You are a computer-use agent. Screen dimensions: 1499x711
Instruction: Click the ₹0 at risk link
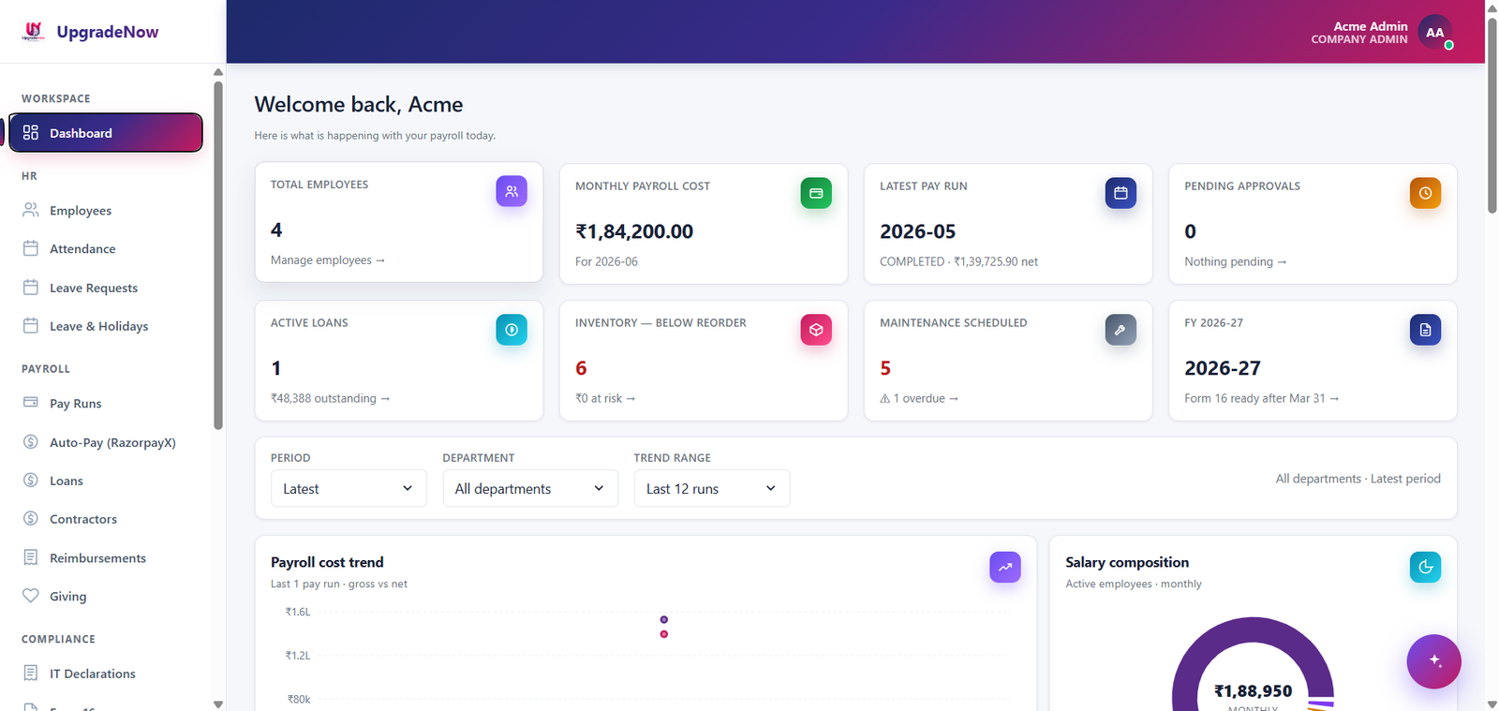tap(605, 398)
